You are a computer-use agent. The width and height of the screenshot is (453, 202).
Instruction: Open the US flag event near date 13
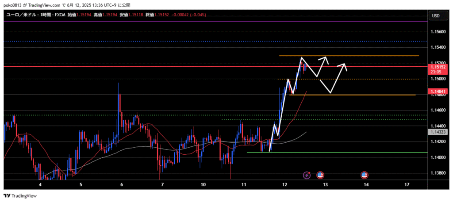[320, 175]
